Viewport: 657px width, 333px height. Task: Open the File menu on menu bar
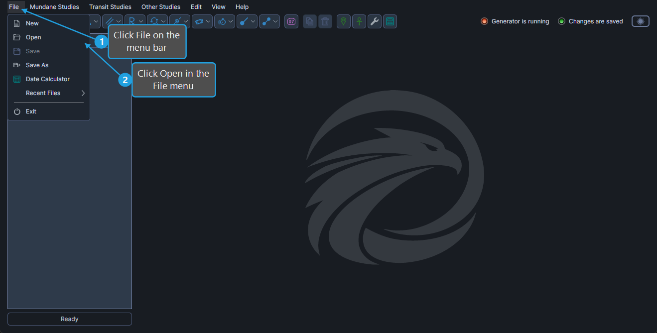(x=14, y=7)
